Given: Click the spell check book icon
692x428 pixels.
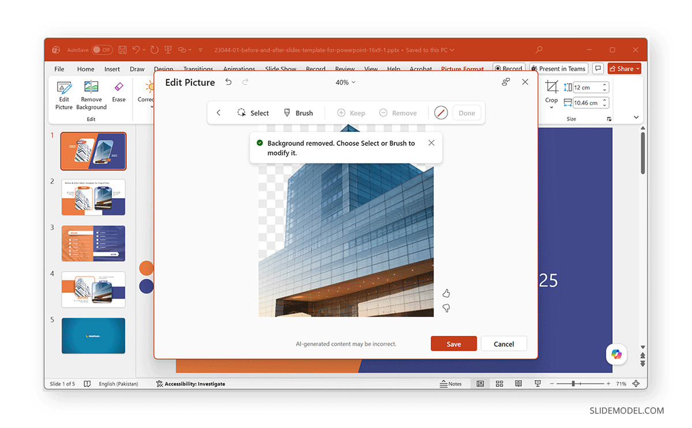Looking at the screenshot, I should coord(88,384).
